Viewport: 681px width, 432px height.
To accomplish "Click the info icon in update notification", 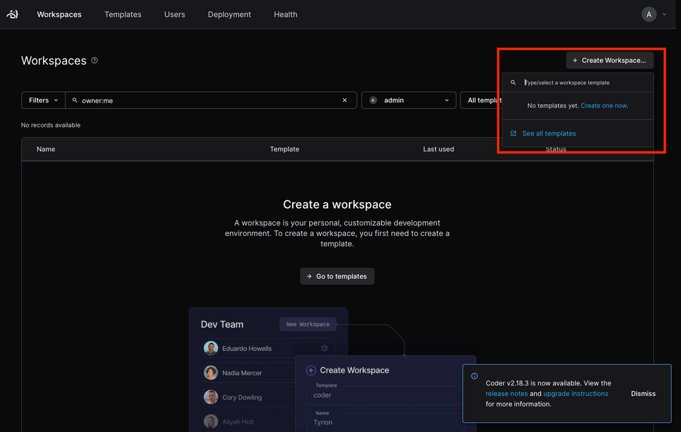I will click(474, 376).
